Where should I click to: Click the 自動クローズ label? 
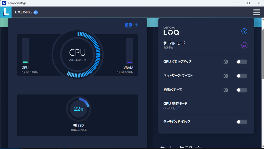coord(173,90)
